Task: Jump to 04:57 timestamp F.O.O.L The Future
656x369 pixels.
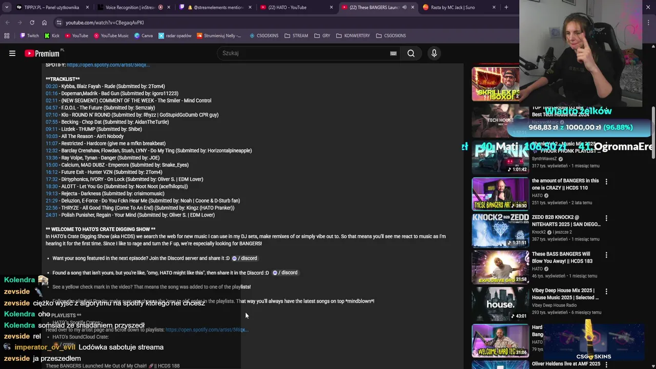Action: tap(51, 108)
